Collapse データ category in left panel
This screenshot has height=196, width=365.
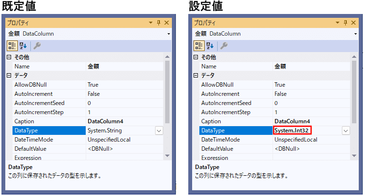click(x=9, y=76)
